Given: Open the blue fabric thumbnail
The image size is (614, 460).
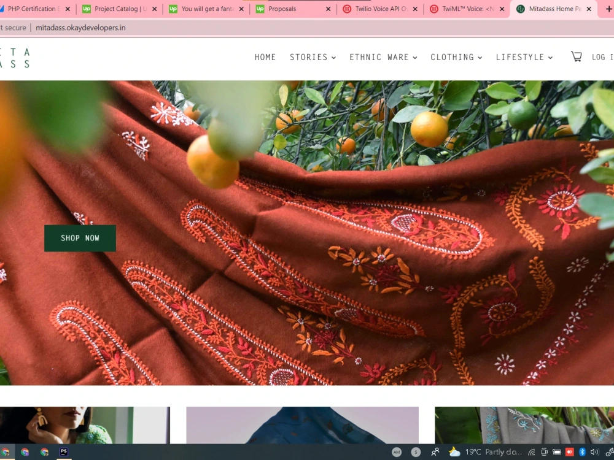Looking at the screenshot, I should pos(302,425).
